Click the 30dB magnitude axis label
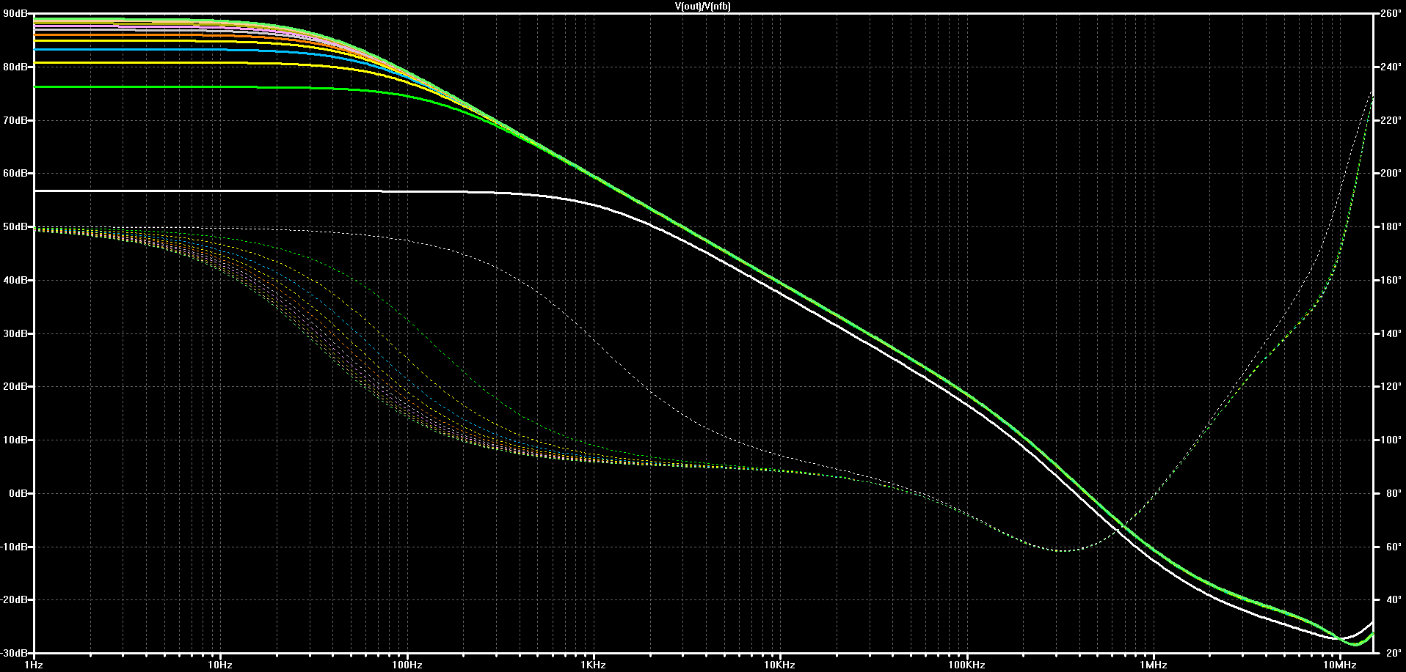This screenshot has height=672, width=1406. (15, 333)
